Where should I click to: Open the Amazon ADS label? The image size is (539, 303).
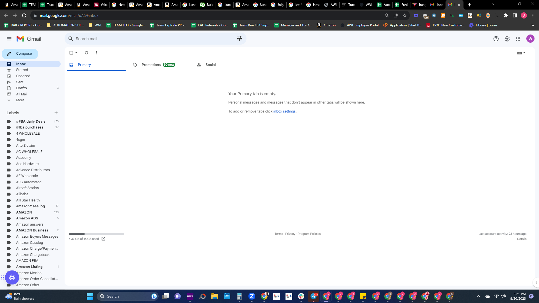click(30, 218)
